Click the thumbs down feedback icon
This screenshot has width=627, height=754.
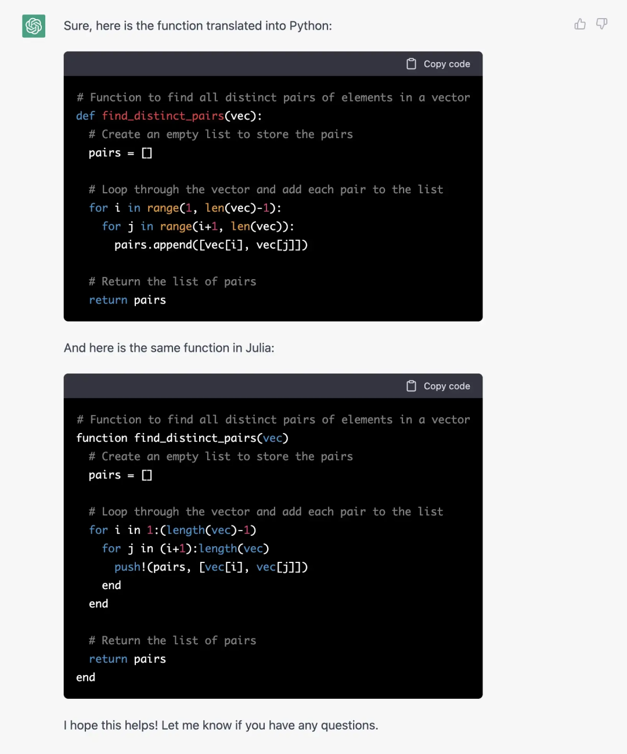tap(602, 24)
